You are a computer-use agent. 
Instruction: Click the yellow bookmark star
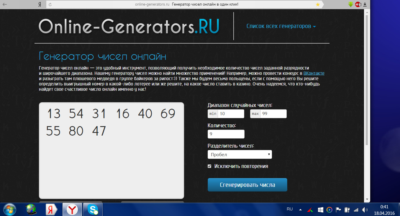(x=318, y=4)
